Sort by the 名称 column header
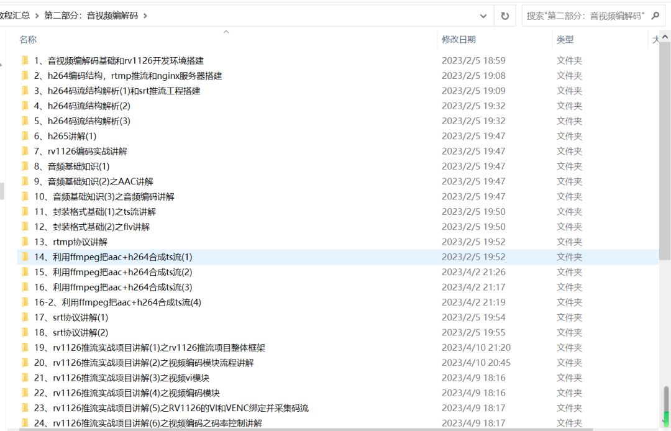The image size is (671, 431). tap(28, 39)
